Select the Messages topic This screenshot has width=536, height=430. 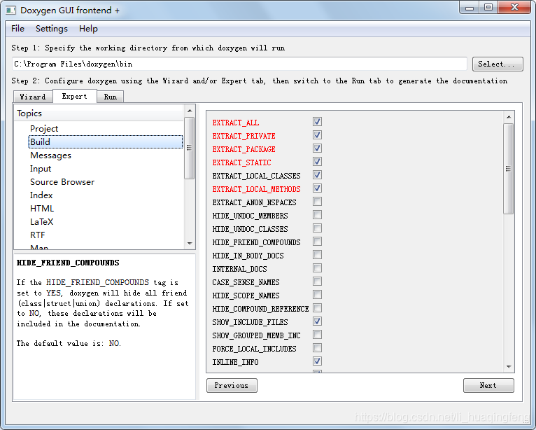[50, 155]
